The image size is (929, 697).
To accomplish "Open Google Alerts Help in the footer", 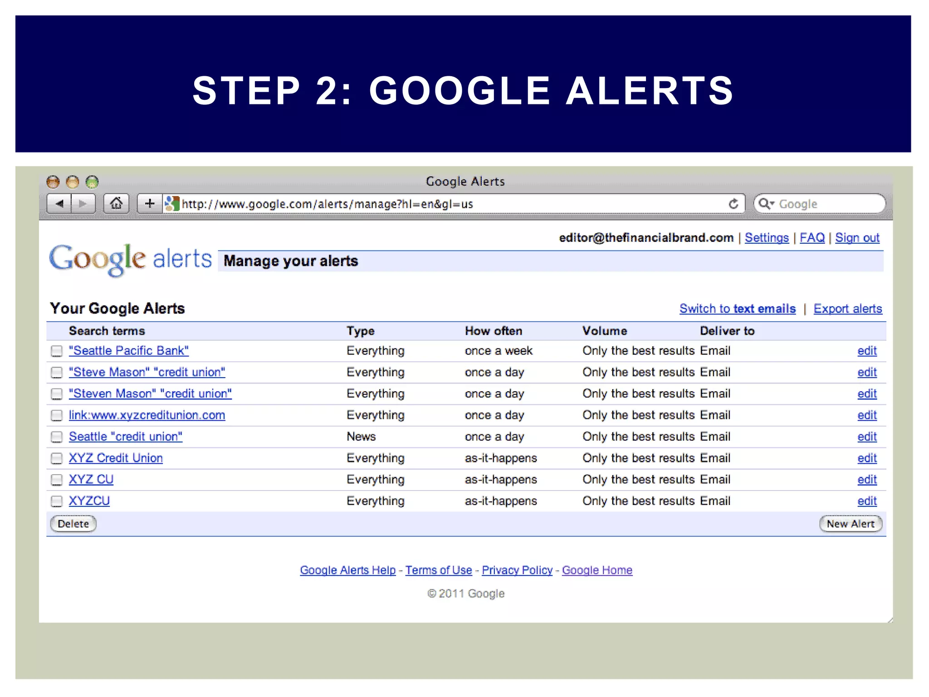I will coord(348,570).
